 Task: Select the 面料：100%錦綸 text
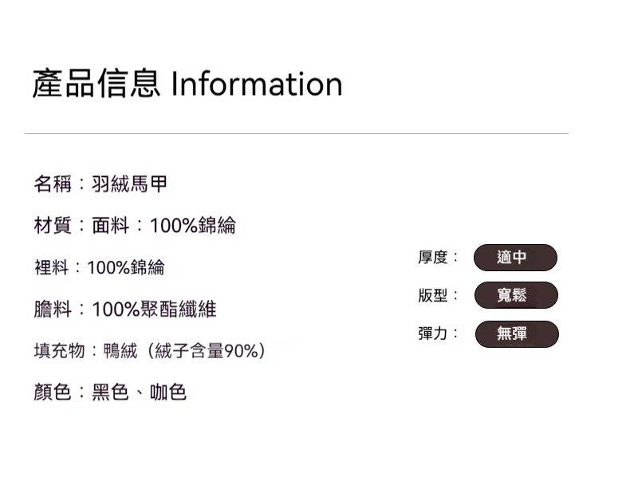tap(163, 226)
